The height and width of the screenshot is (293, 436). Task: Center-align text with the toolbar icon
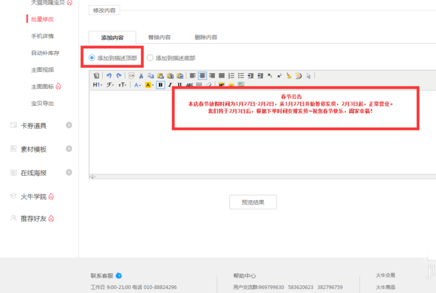pos(202,76)
